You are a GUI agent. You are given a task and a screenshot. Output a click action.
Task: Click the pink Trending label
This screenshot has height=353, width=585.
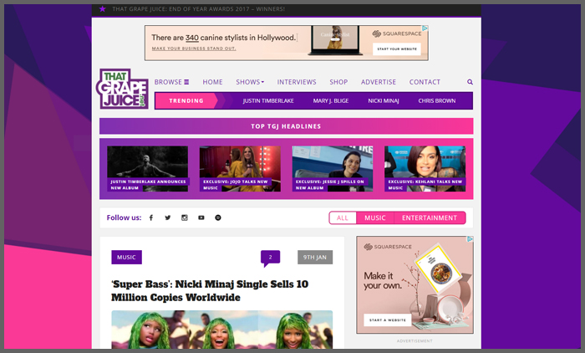pyautogui.click(x=186, y=101)
